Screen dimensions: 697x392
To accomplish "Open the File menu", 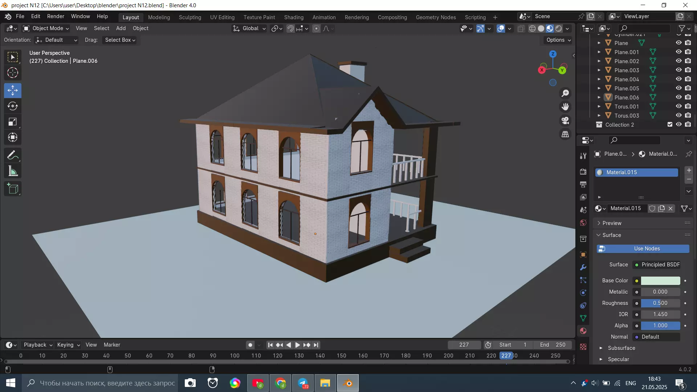I will 20,16.
